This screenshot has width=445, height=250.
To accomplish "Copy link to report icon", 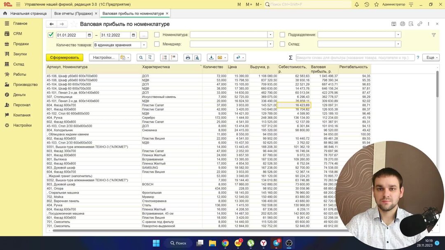I will pos(420,24).
